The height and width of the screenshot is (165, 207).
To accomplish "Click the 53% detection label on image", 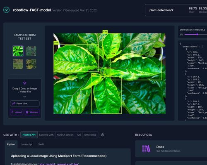I will (x=94, y=75).
